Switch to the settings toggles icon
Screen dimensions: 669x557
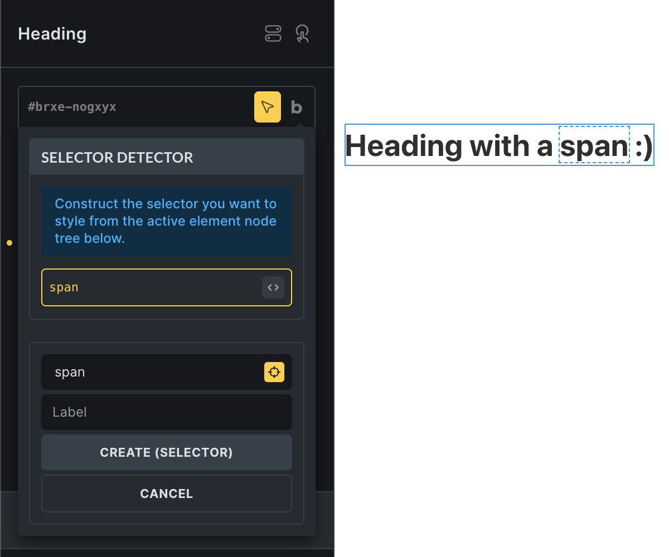pyautogui.click(x=273, y=34)
